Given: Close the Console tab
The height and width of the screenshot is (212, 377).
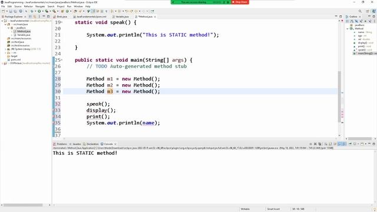Looking at the screenshot, I should coord(115,144).
